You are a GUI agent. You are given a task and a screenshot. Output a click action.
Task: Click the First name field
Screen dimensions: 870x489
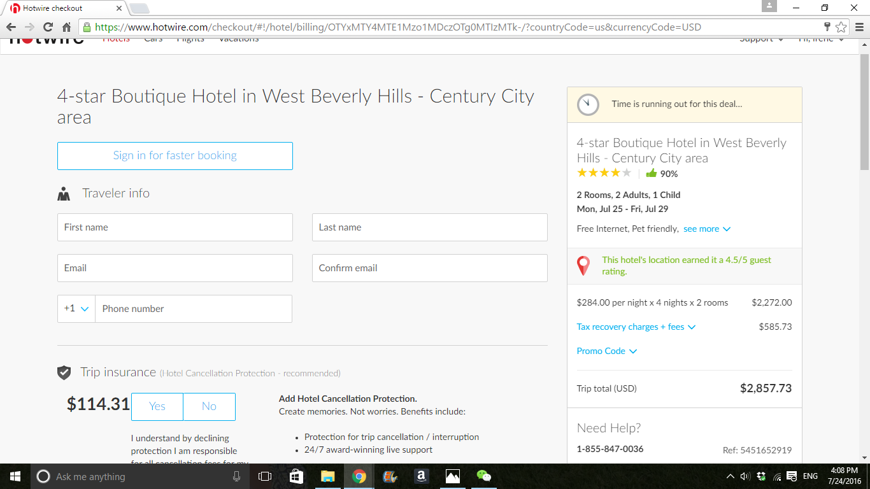[x=175, y=227]
